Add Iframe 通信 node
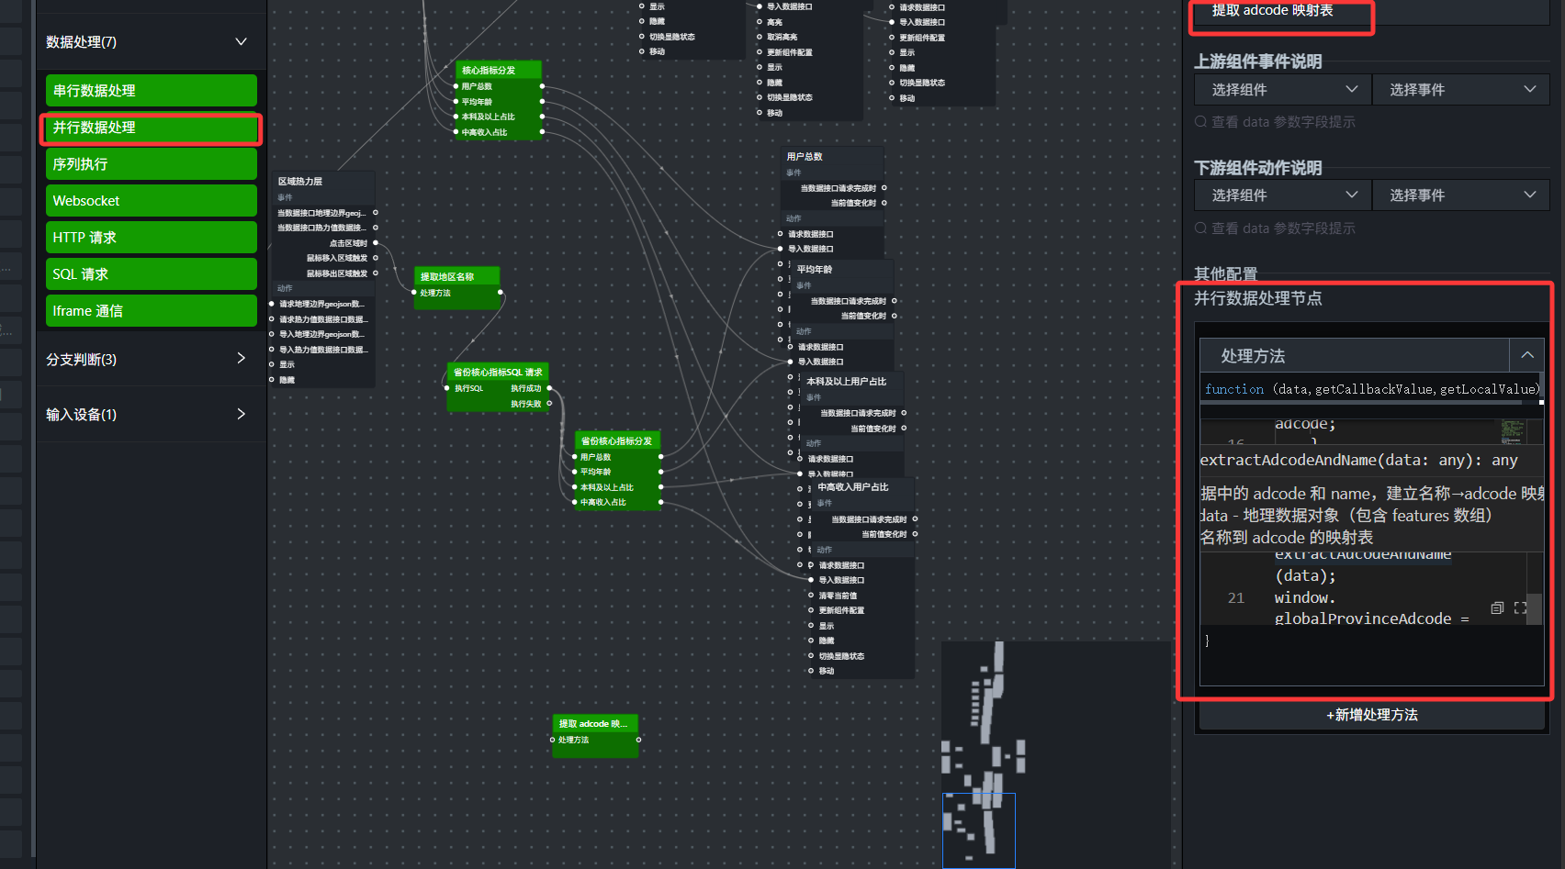The width and height of the screenshot is (1565, 869). pos(152,310)
